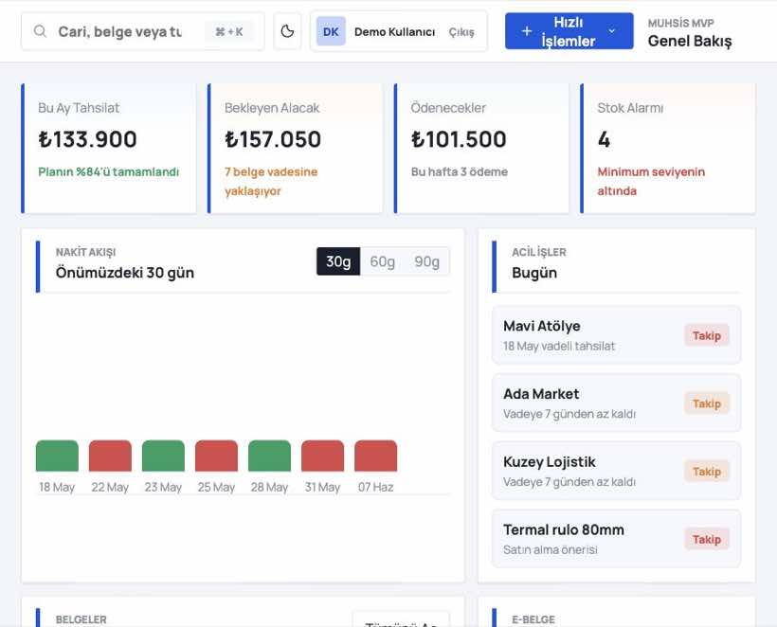The height and width of the screenshot is (627, 777).
Task: Click Takip for Kuzey Lojistik
Action: coord(707,471)
